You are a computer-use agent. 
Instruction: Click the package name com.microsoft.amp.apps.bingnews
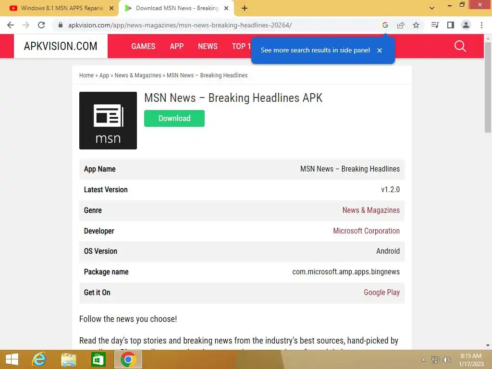tap(346, 272)
